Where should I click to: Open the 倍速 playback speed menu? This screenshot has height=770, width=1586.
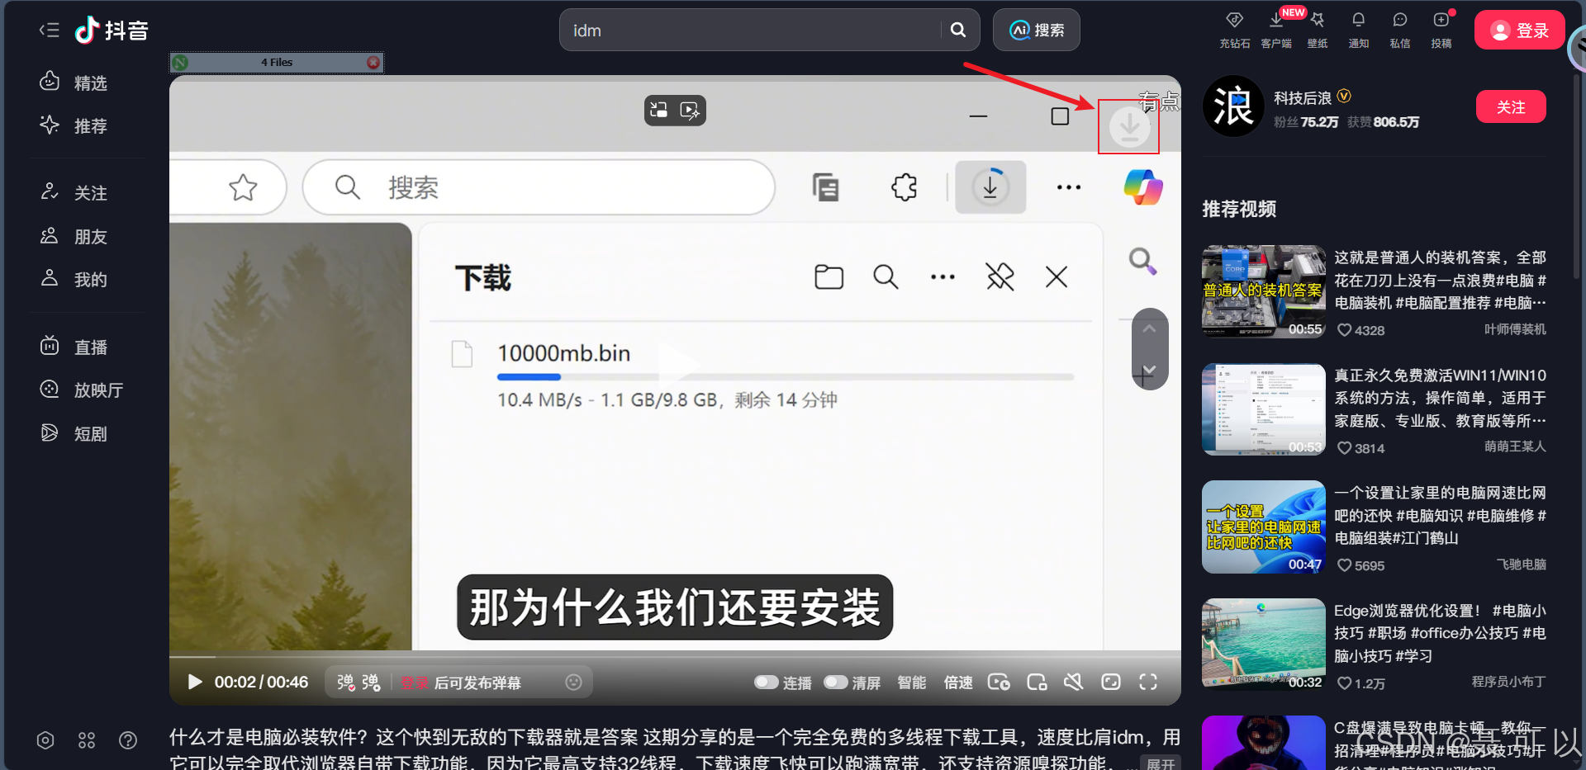pos(958,683)
